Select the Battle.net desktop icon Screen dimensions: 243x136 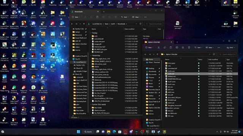(62, 24)
